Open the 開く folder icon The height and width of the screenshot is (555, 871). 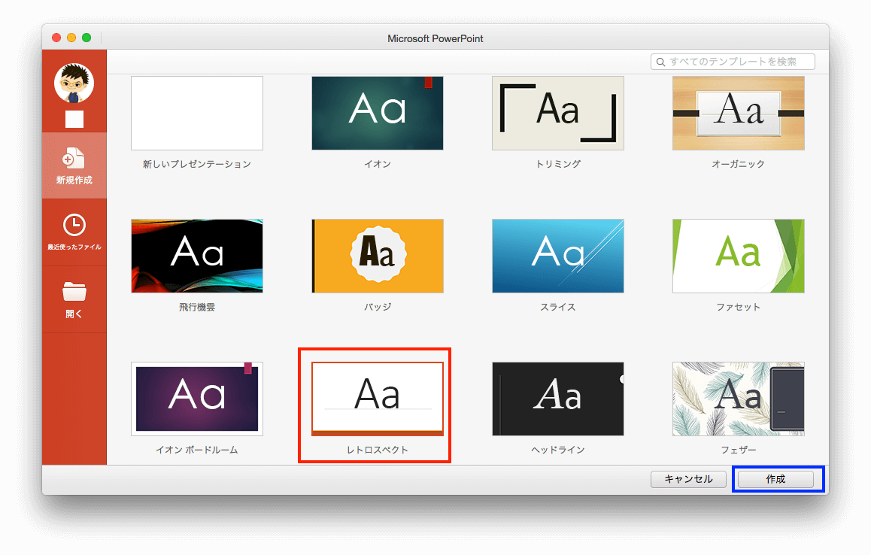click(x=74, y=291)
